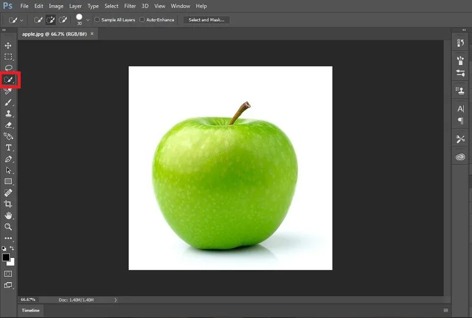Select the Zoom tool

(x=8, y=227)
